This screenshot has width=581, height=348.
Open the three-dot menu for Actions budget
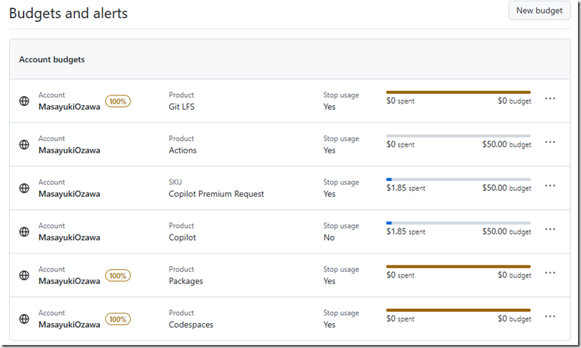[x=550, y=142]
